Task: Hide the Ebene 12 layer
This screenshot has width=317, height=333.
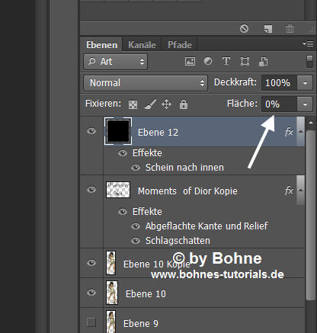Action: [x=91, y=131]
